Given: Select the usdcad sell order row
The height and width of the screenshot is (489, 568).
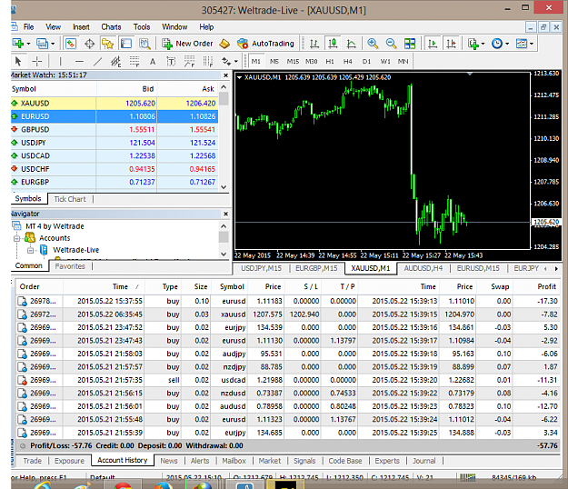Looking at the screenshot, I should pos(287,380).
